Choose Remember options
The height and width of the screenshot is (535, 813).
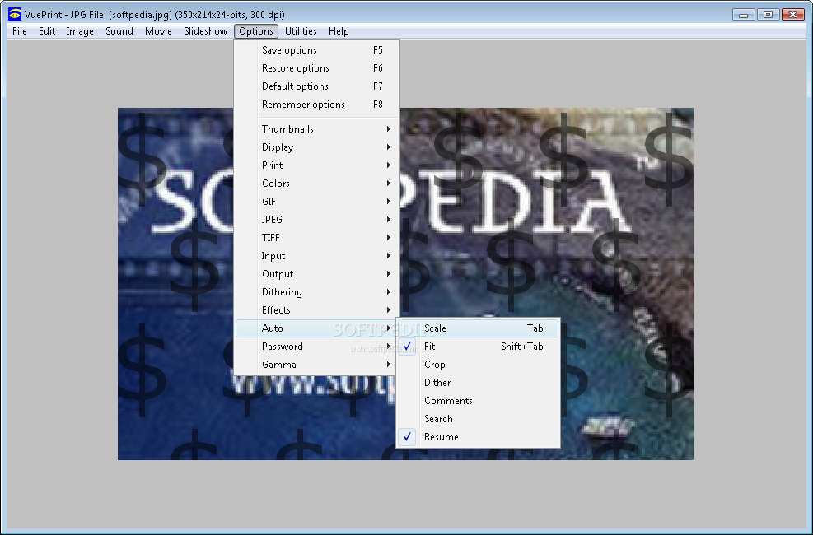(x=317, y=105)
